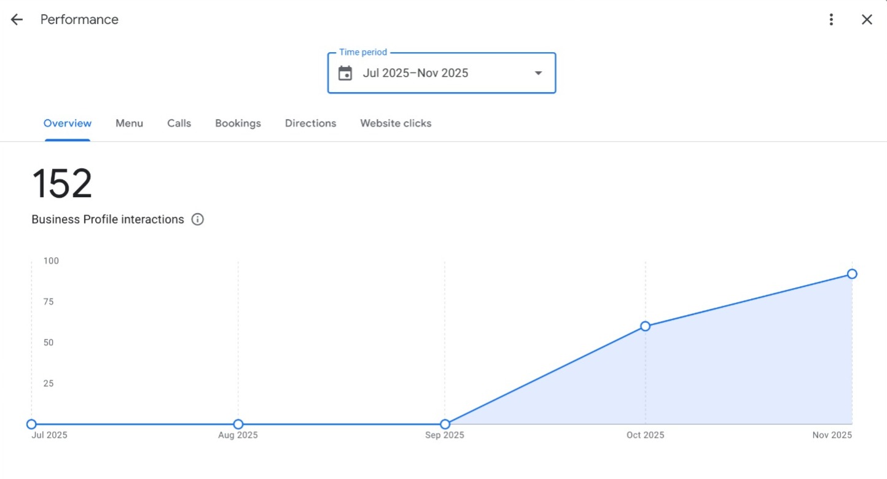Go back with the left arrow icon
Image resolution: width=887 pixels, height=479 pixels.
tap(17, 20)
